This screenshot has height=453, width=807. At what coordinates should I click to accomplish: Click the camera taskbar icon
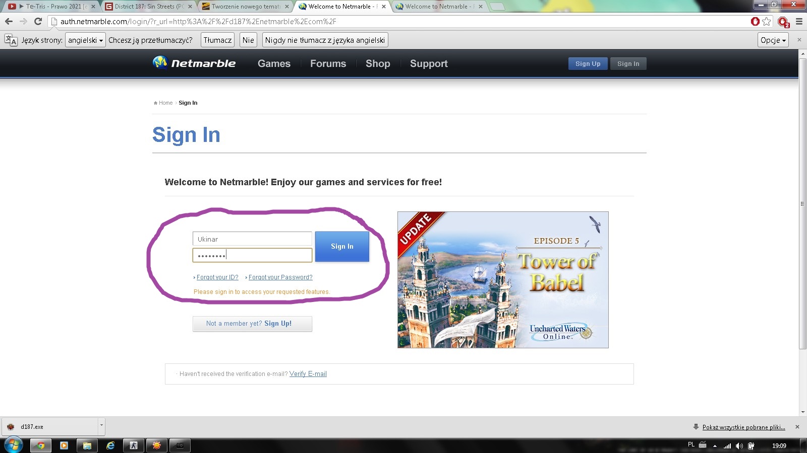pos(180,445)
